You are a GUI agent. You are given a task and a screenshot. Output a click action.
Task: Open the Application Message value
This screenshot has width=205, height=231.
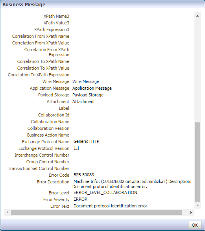[x=92, y=88]
